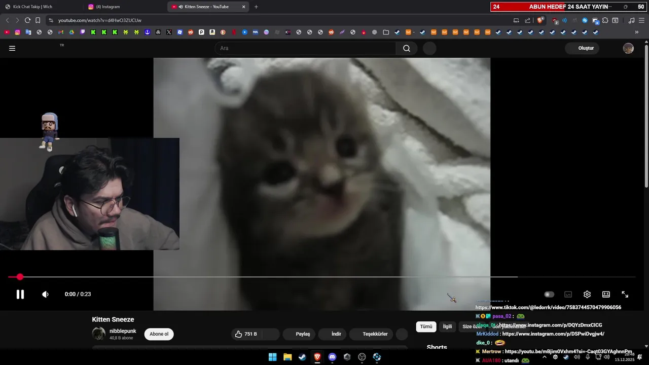Screen dimensions: 649x365
Task: Open the bookmarks folder icon
Action: [386, 32]
